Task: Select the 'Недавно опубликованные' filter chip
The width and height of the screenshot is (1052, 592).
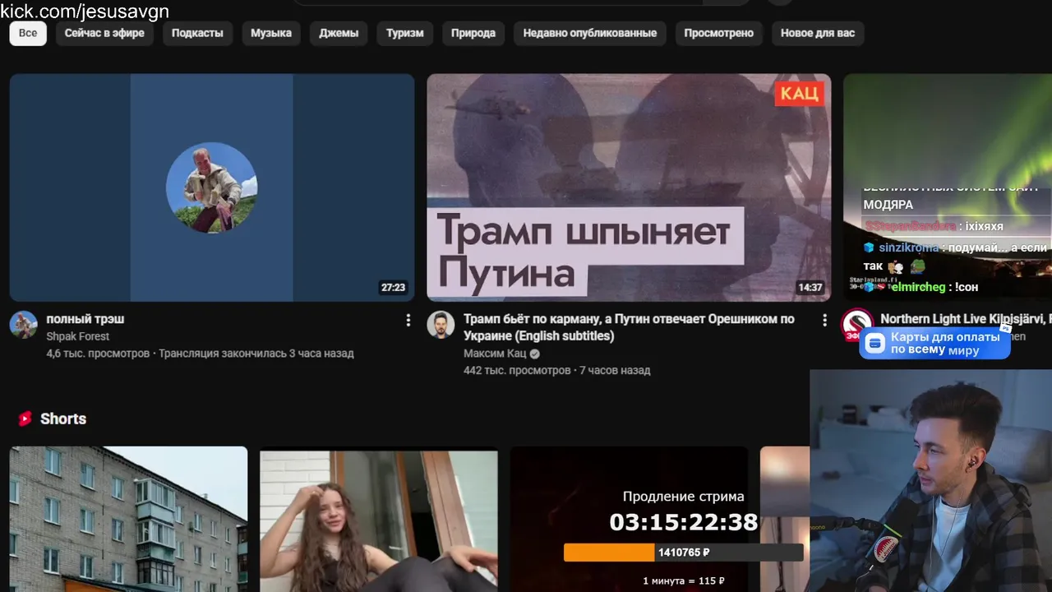Action: 590,34
